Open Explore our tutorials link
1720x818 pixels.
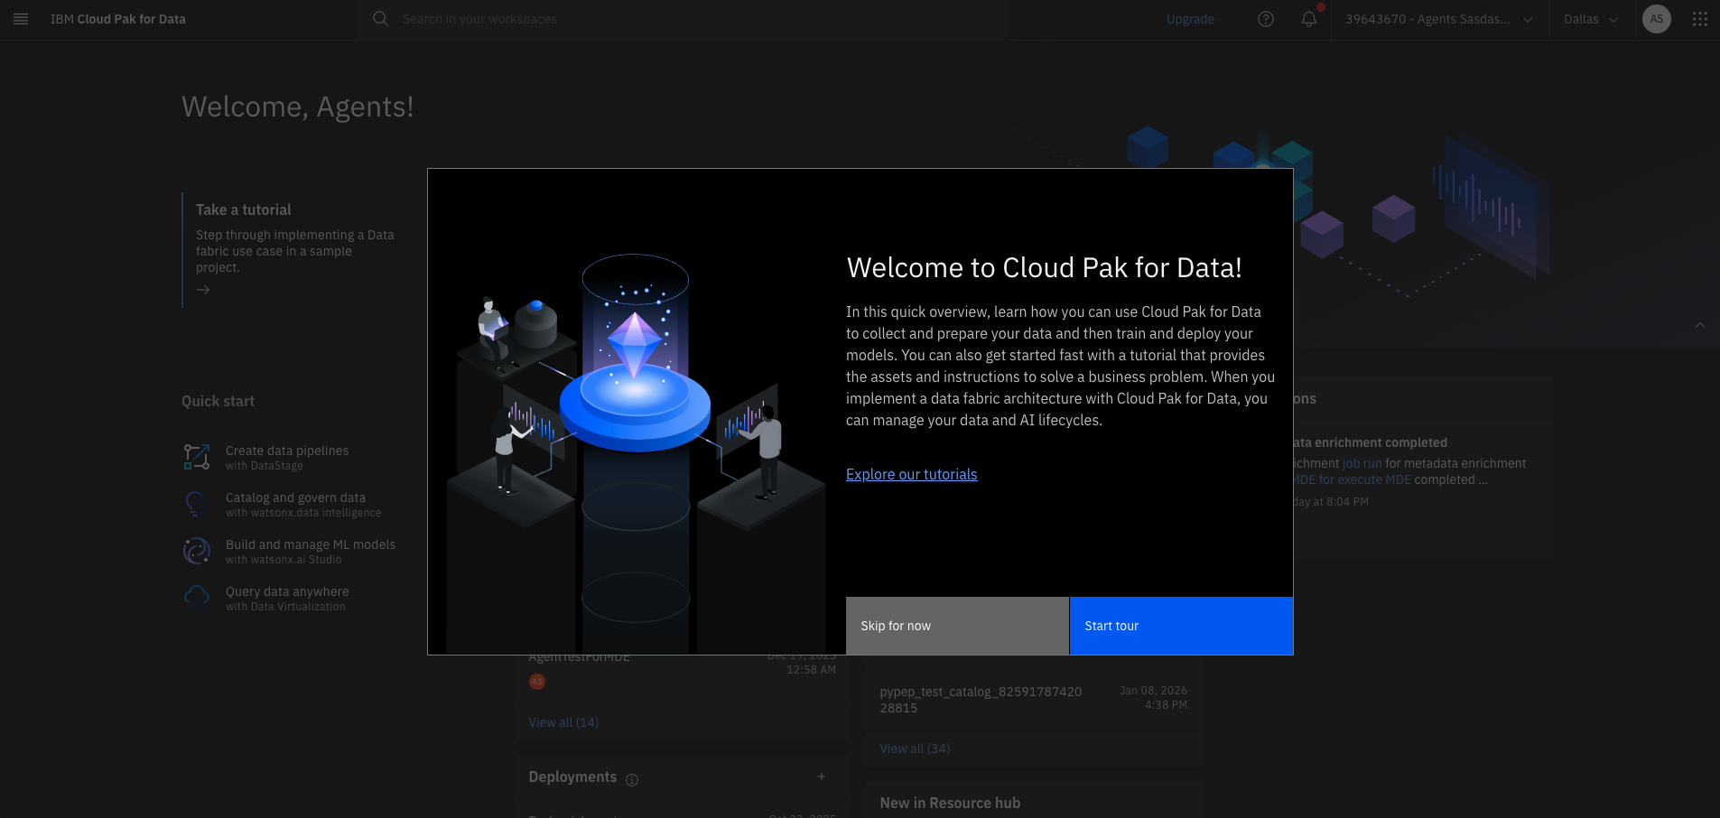tap(911, 474)
